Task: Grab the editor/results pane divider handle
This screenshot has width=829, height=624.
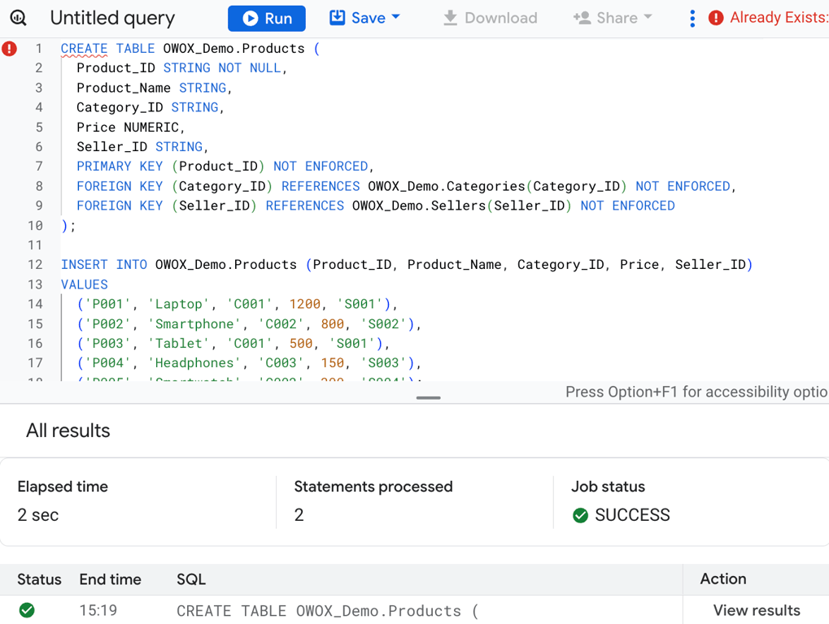Action: tap(428, 397)
